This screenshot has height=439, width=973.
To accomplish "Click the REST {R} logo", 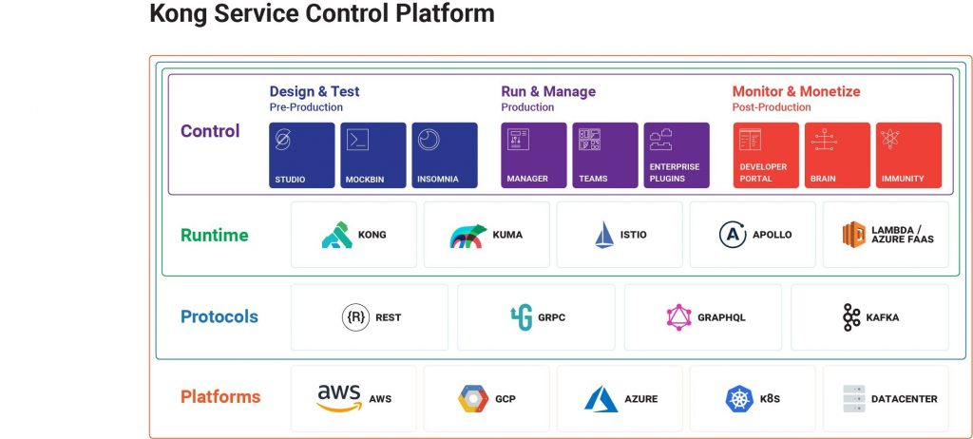I will (x=355, y=317).
